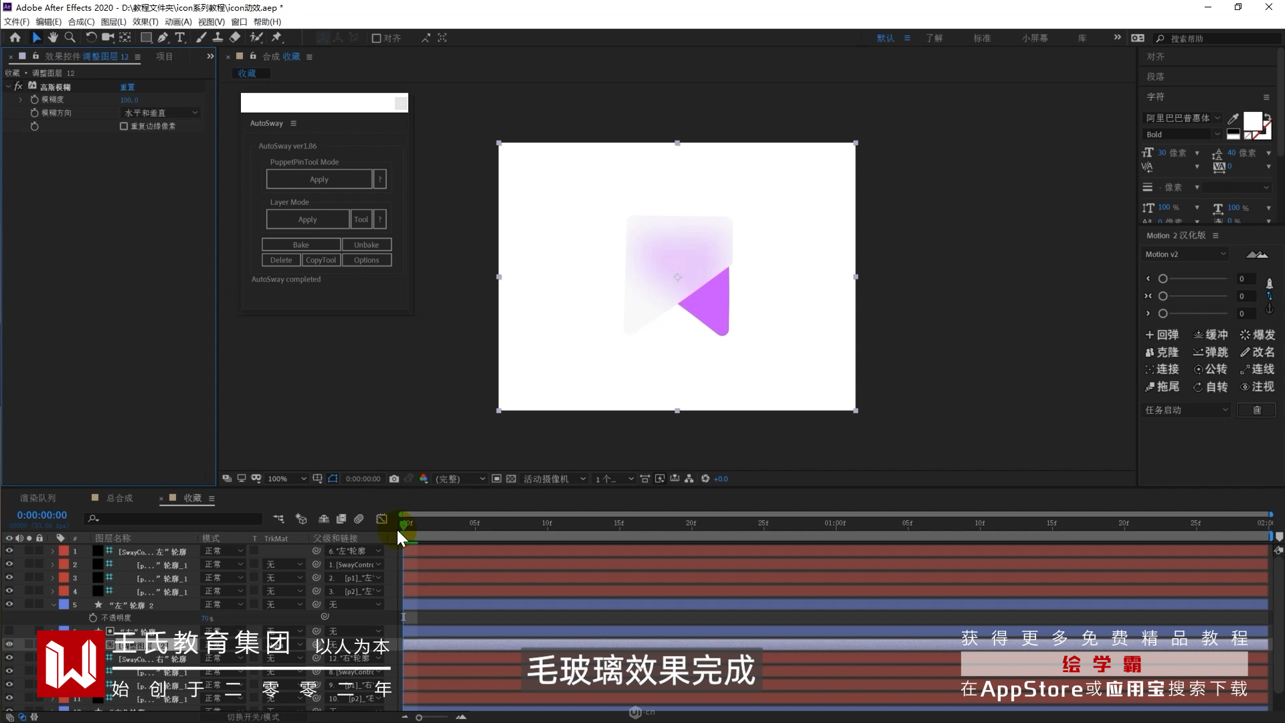Click the timeline current time 0:00:00:00 field

[x=42, y=515]
